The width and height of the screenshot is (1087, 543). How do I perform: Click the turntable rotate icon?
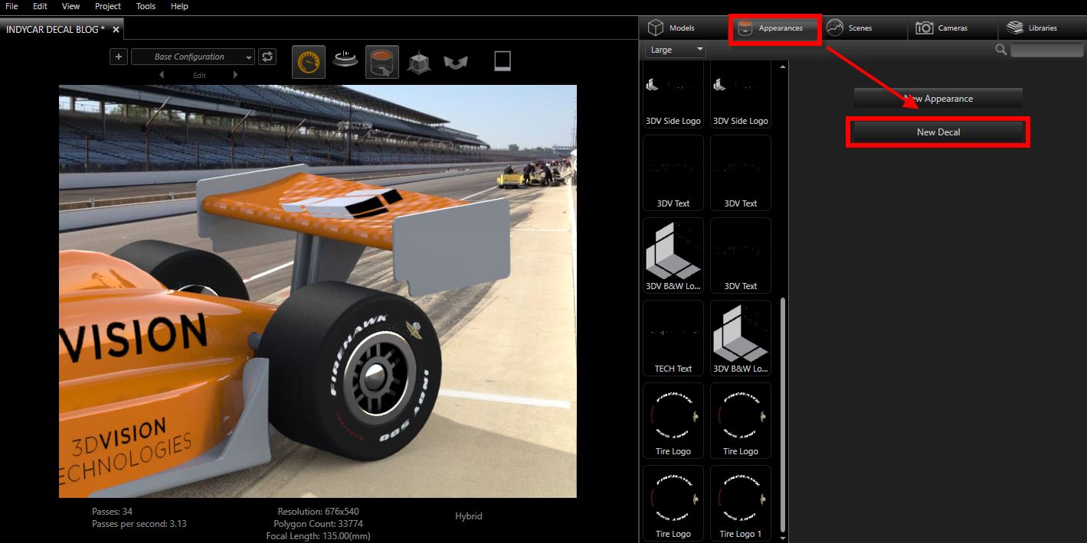coord(346,61)
